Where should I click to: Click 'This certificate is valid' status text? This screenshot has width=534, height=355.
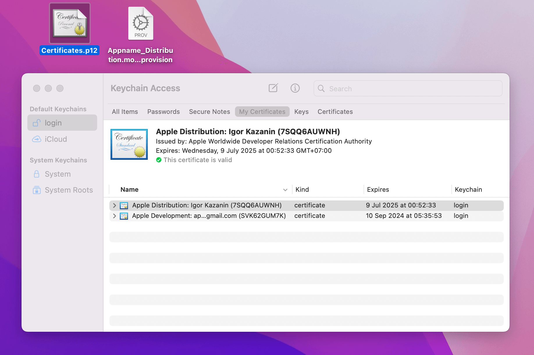(x=198, y=160)
